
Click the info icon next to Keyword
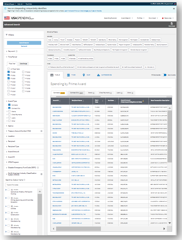click(16, 51)
